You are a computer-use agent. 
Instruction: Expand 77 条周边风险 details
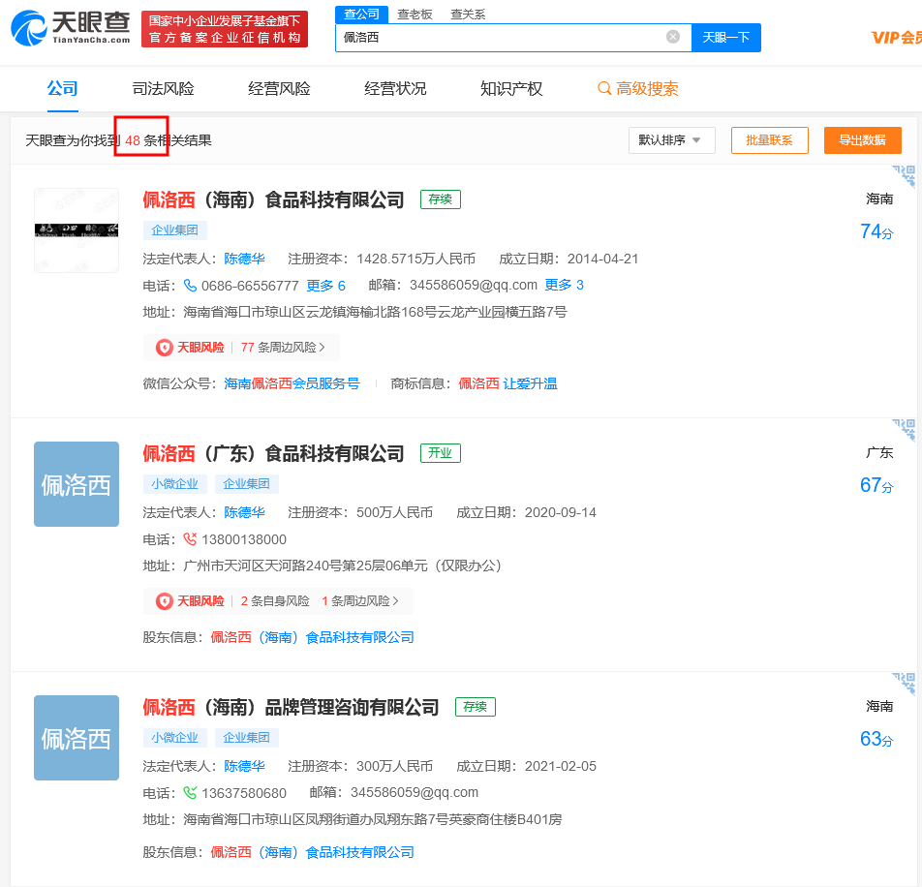[283, 348]
